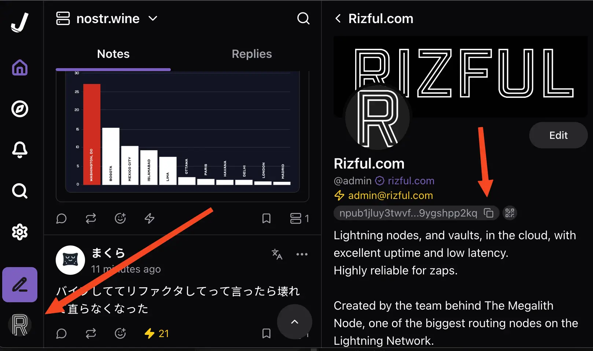Click the purple compose note button
Screen dimensions: 593x351
(x=20, y=285)
